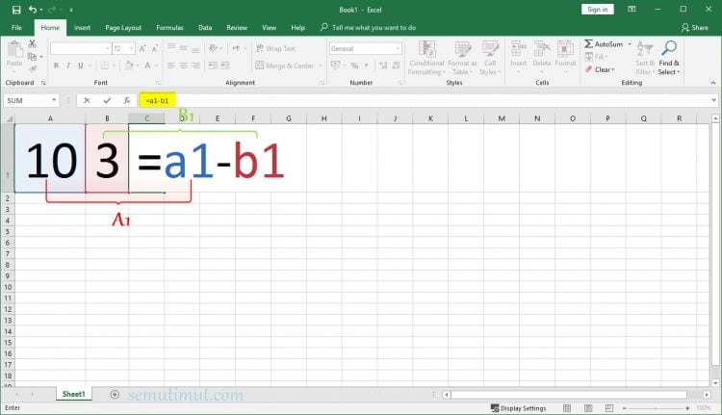Click the Orientation text angle icon
722x415 pixels.
213,48
